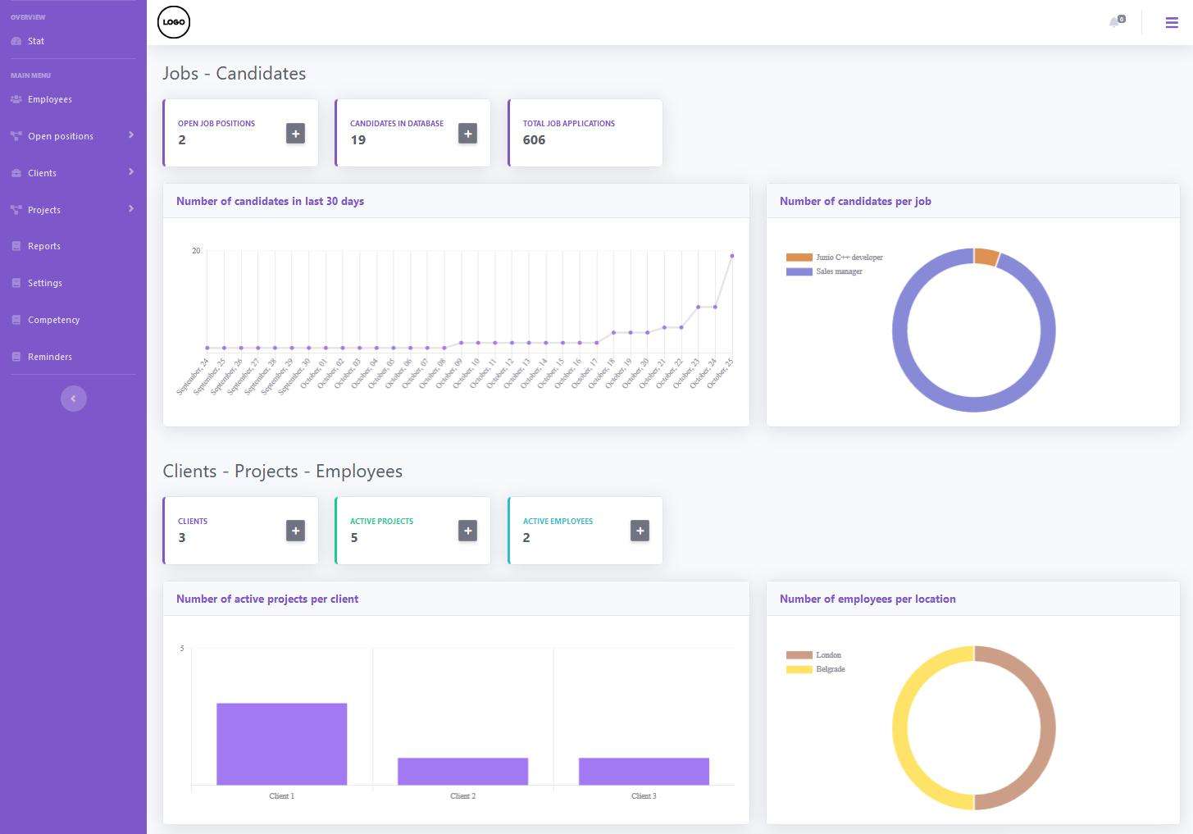Click the Client 1 bar in chart

pos(281,744)
